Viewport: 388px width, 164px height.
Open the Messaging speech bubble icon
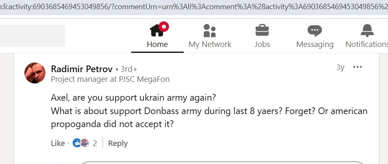point(315,31)
